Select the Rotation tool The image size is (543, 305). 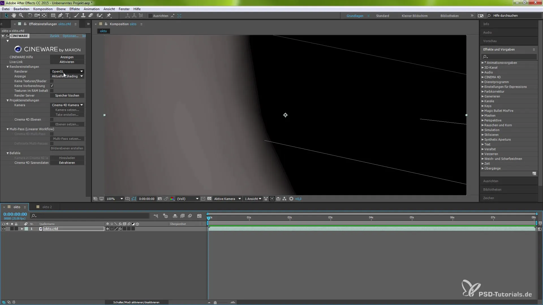click(30, 16)
